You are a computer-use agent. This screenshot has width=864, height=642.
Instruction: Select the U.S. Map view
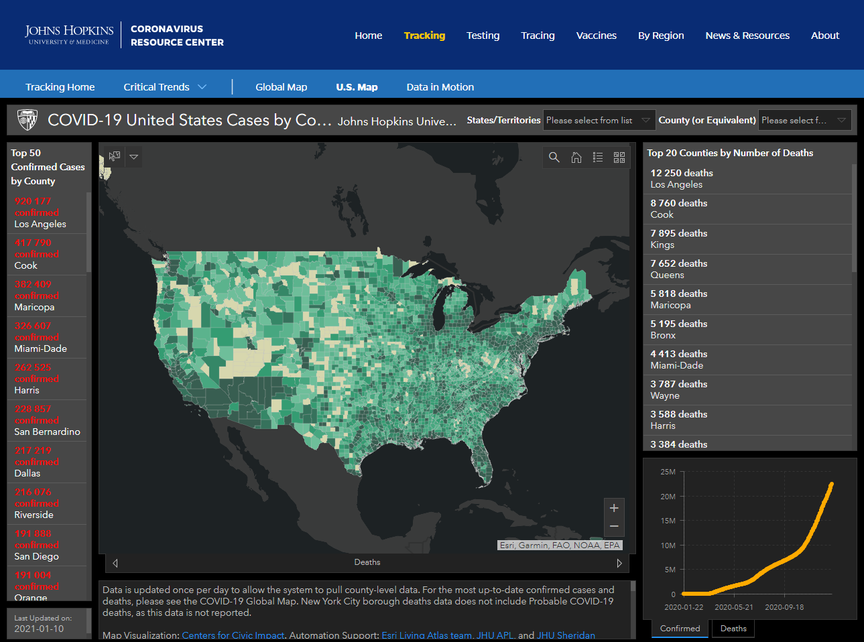(x=357, y=87)
